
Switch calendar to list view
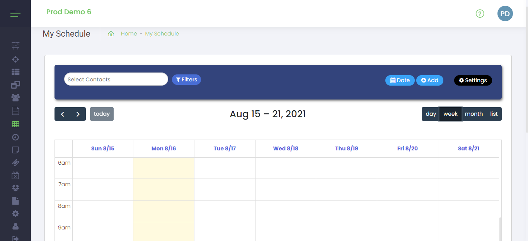[494, 114]
